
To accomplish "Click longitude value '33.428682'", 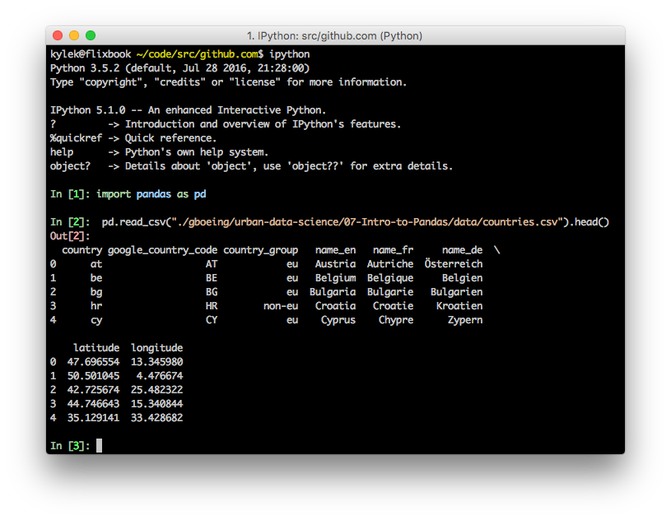I will point(157,418).
